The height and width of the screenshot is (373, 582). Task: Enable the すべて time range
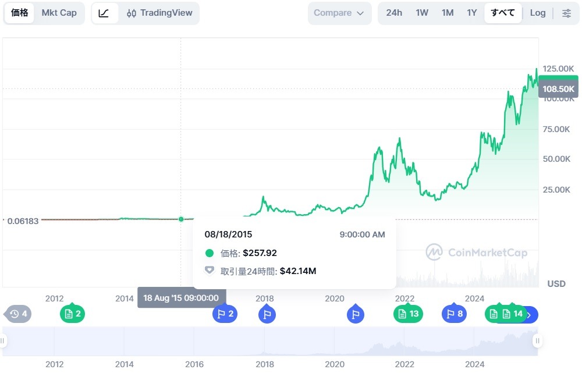(x=502, y=12)
